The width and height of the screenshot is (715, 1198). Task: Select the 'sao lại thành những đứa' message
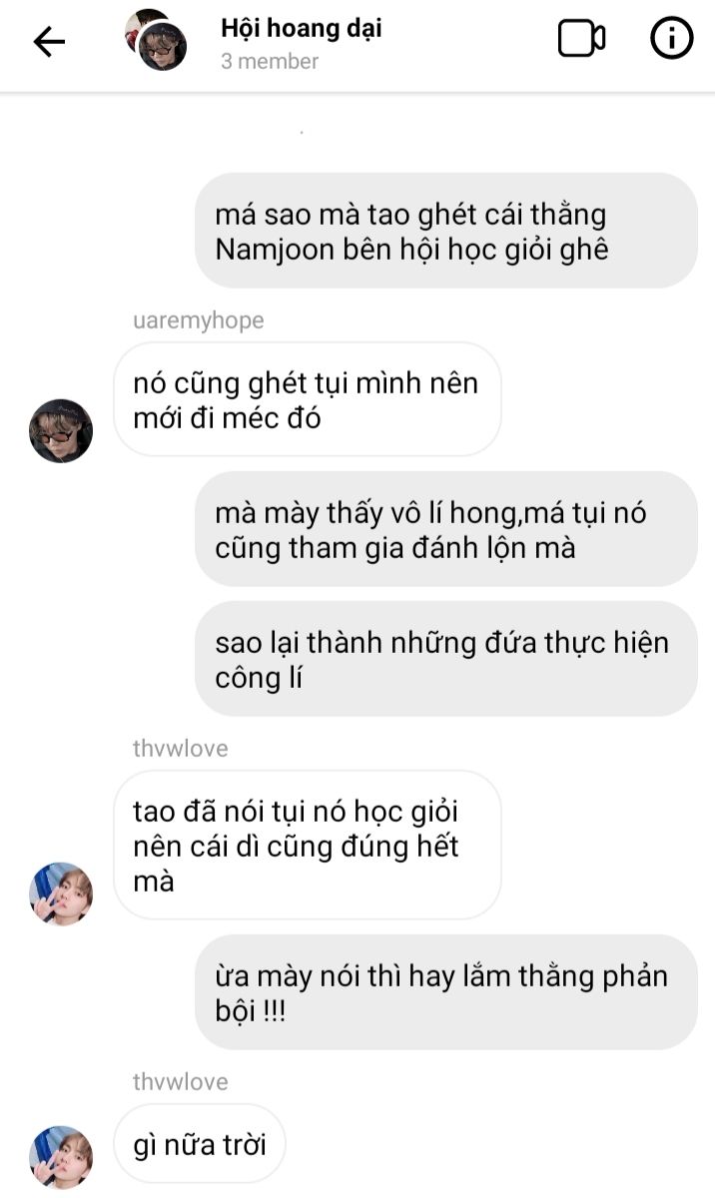click(446, 659)
